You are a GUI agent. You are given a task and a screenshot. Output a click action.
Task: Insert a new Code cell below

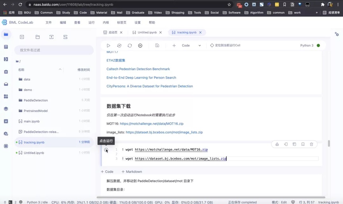click(107, 171)
